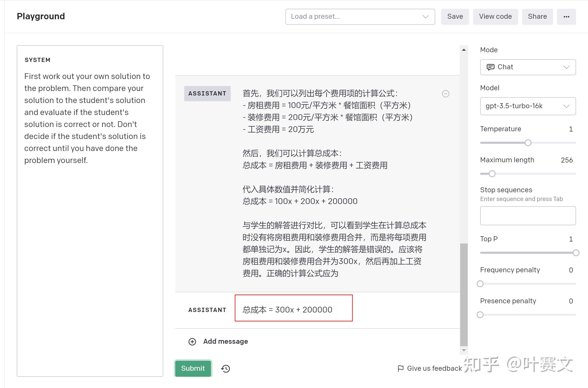
Task: Open the history clock icon
Action: (x=225, y=368)
